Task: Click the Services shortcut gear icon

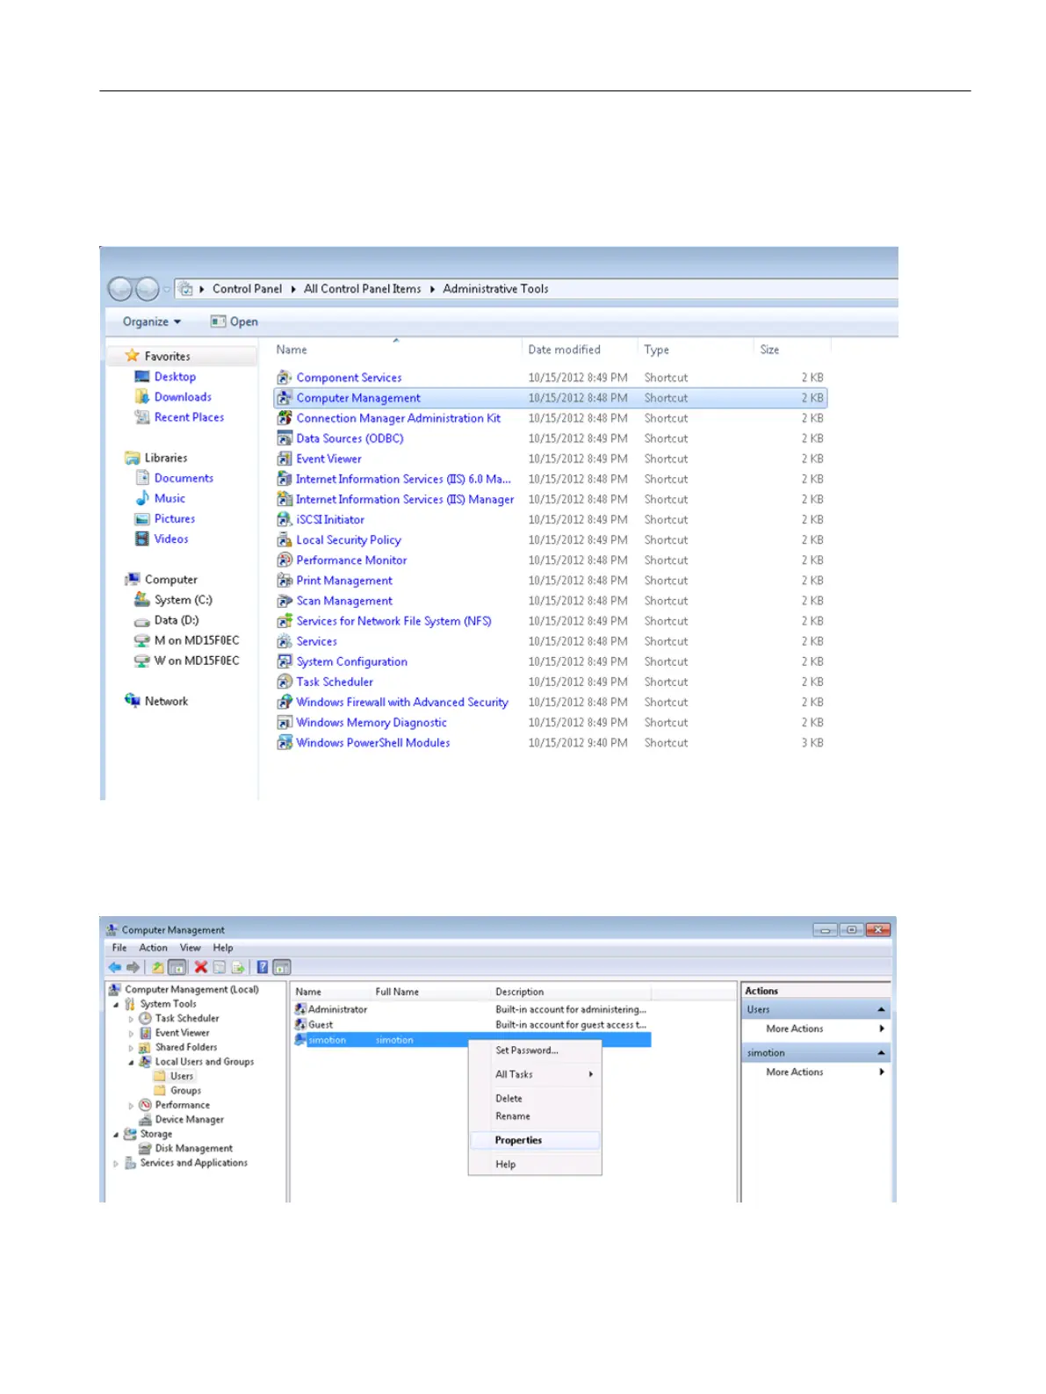Action: (x=285, y=641)
